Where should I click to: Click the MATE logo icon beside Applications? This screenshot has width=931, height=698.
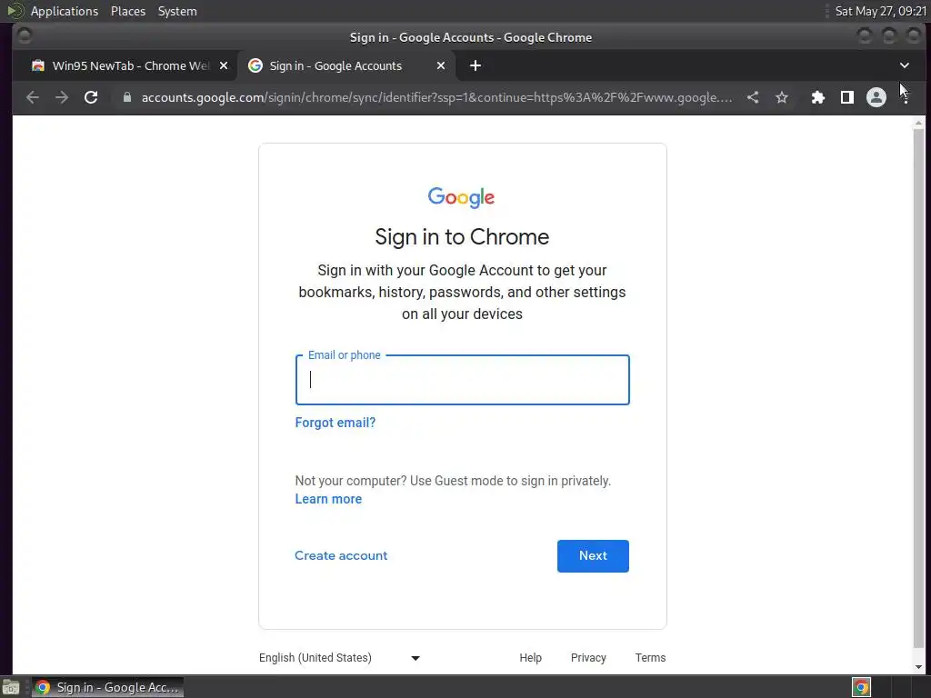click(x=15, y=11)
